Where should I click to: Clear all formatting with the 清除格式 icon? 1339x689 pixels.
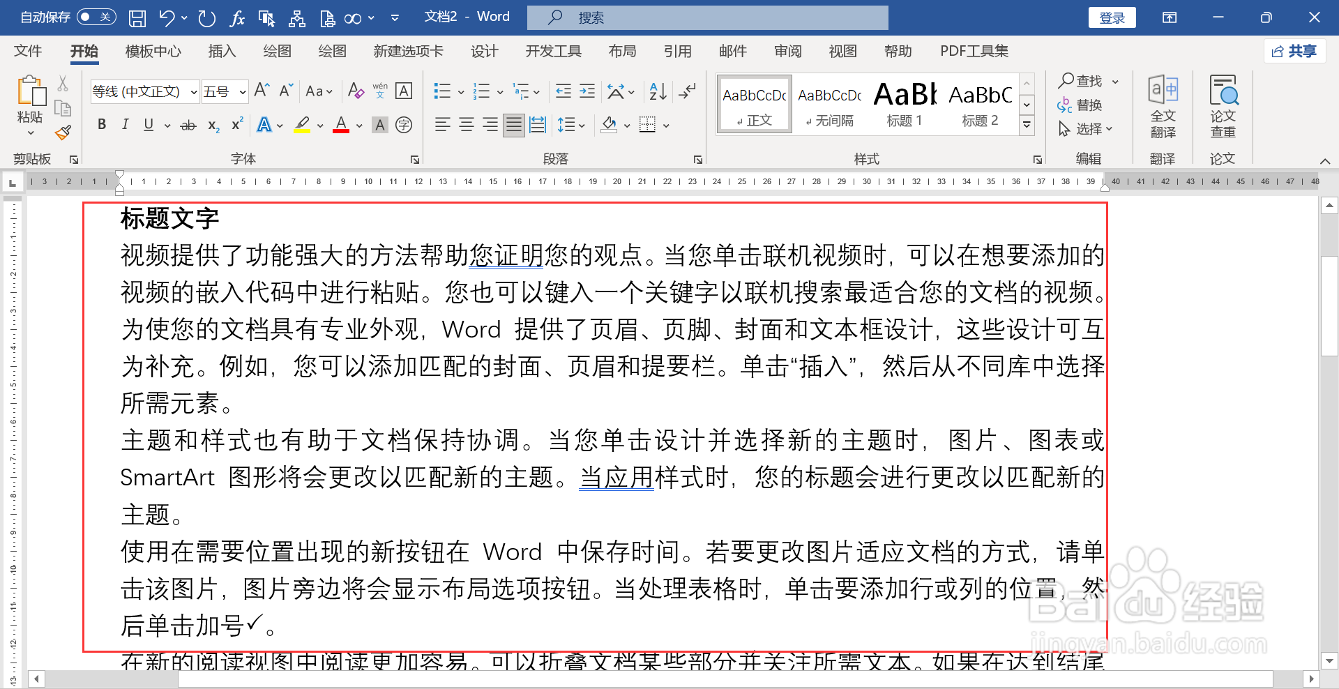(x=356, y=91)
